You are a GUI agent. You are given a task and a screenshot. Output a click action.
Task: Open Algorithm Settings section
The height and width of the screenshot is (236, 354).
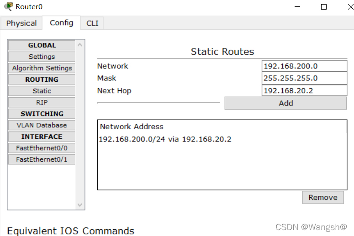(x=42, y=68)
